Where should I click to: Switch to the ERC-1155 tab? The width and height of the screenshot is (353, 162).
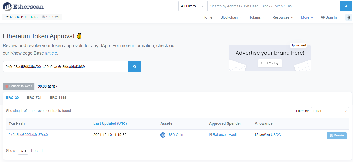(58, 98)
